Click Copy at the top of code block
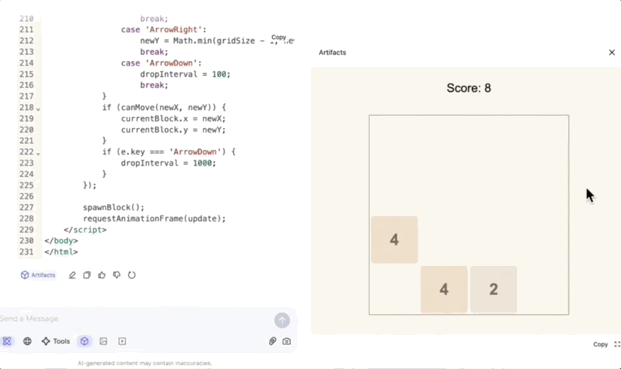 [279, 37]
